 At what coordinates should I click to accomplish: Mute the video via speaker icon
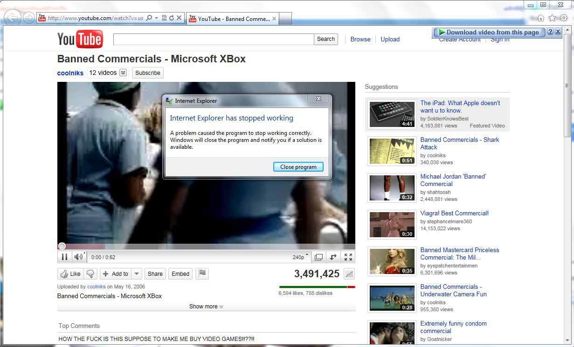point(78,257)
